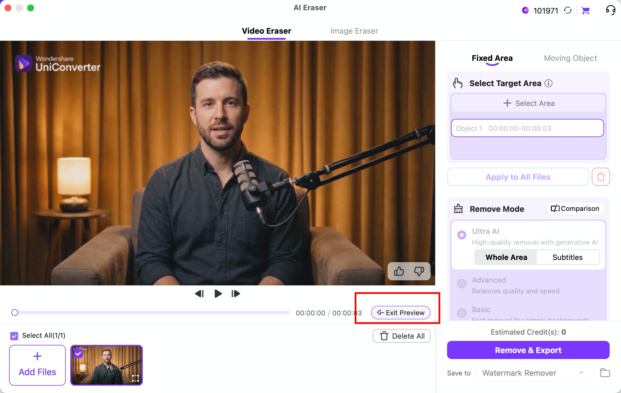Choose the Subtitles segment
The width and height of the screenshot is (621, 393).
pyautogui.click(x=567, y=257)
